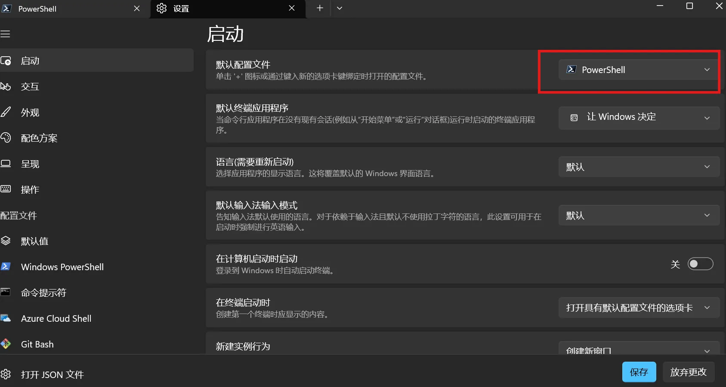Toggle 在计算机启动时启动 switch on
The width and height of the screenshot is (726, 387).
tap(700, 264)
